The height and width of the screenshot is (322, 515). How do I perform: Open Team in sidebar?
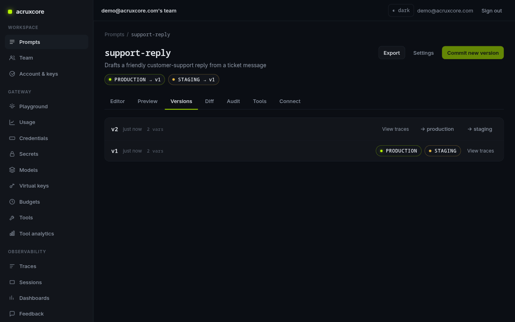coord(47,58)
